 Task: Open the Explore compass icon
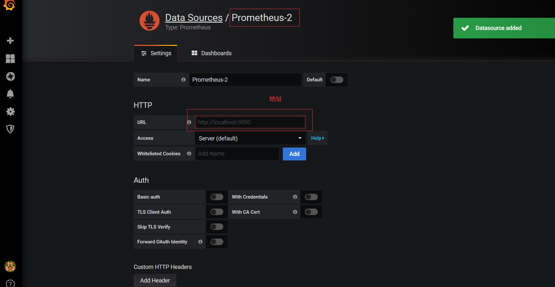pyautogui.click(x=10, y=77)
